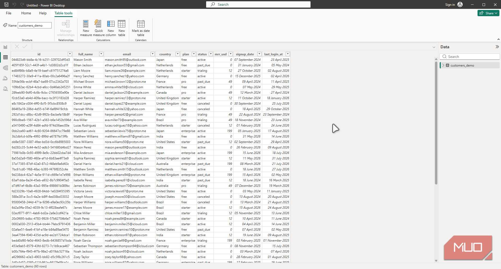The width and height of the screenshot is (501, 269).
Task: Click the cell 'Victoria Lewis'
Action: point(88,191)
